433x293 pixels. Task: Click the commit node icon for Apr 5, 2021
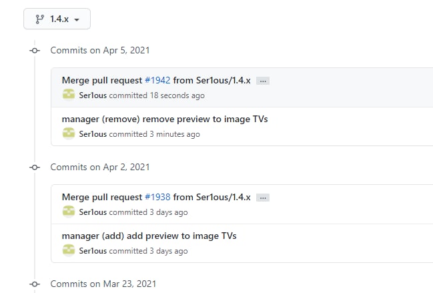(35, 51)
